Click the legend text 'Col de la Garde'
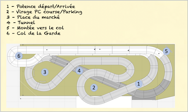 tap(38, 33)
